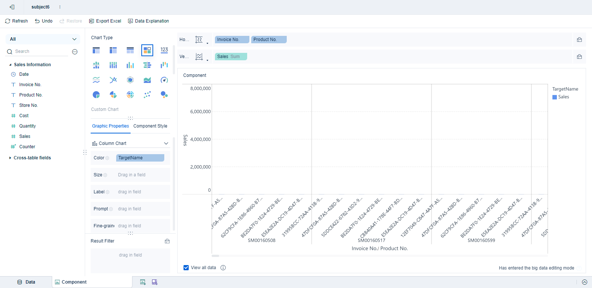
Task: Open the field options icon beside Search
Action: (75, 52)
